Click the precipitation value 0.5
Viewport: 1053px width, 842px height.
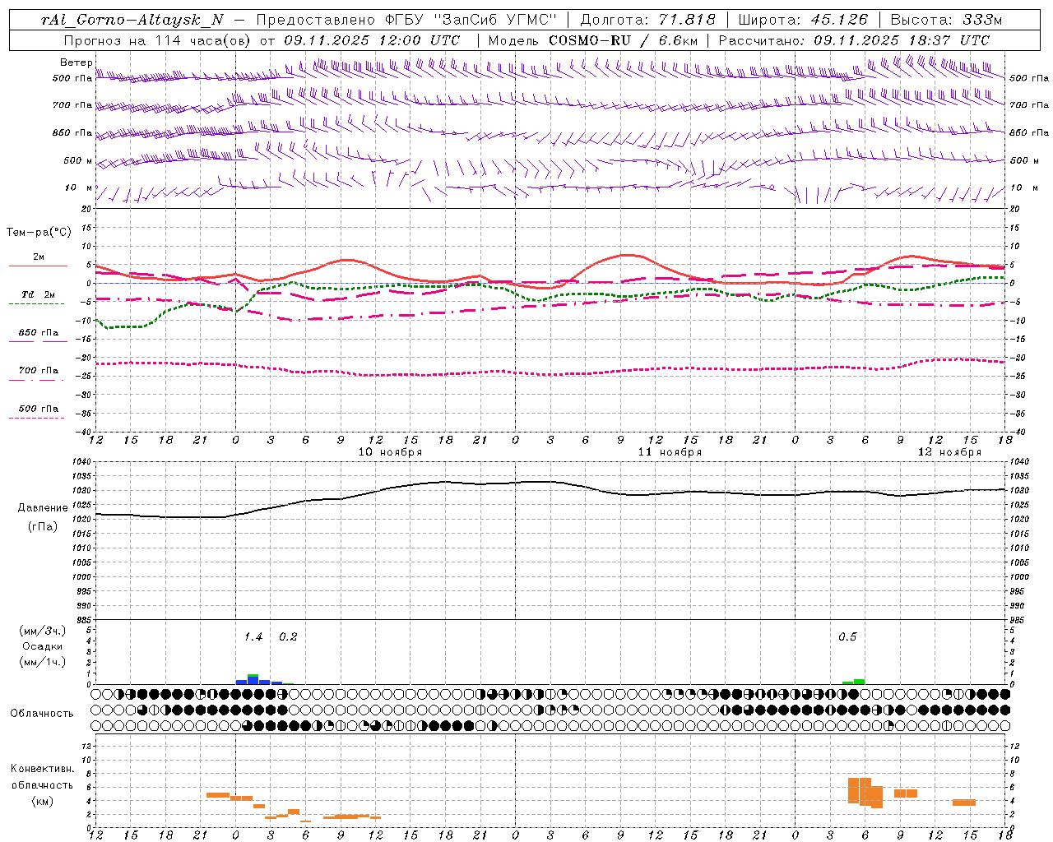[x=847, y=637]
